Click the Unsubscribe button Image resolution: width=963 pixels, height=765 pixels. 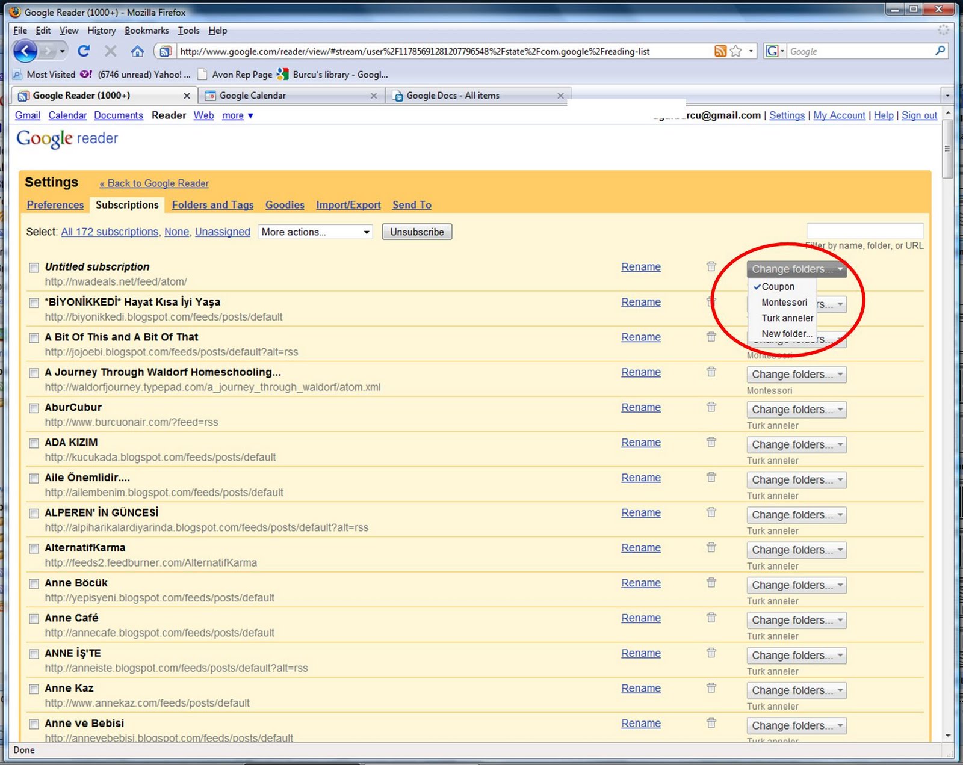click(x=417, y=232)
